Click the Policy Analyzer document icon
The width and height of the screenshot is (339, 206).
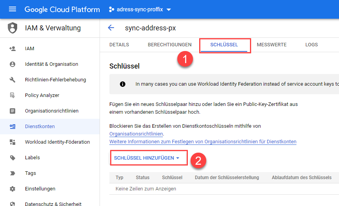tap(12, 95)
